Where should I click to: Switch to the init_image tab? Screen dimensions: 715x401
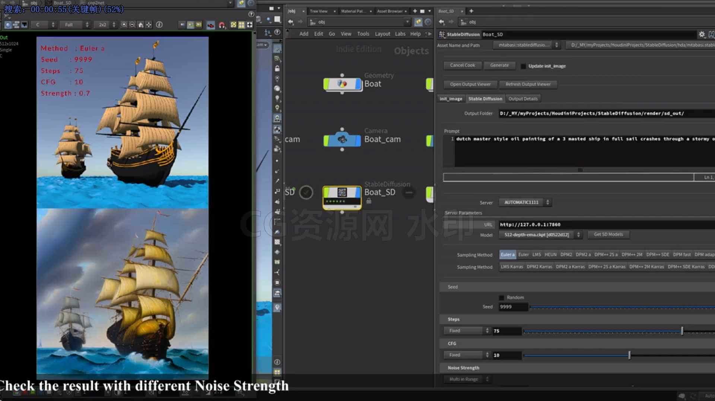[451, 99]
